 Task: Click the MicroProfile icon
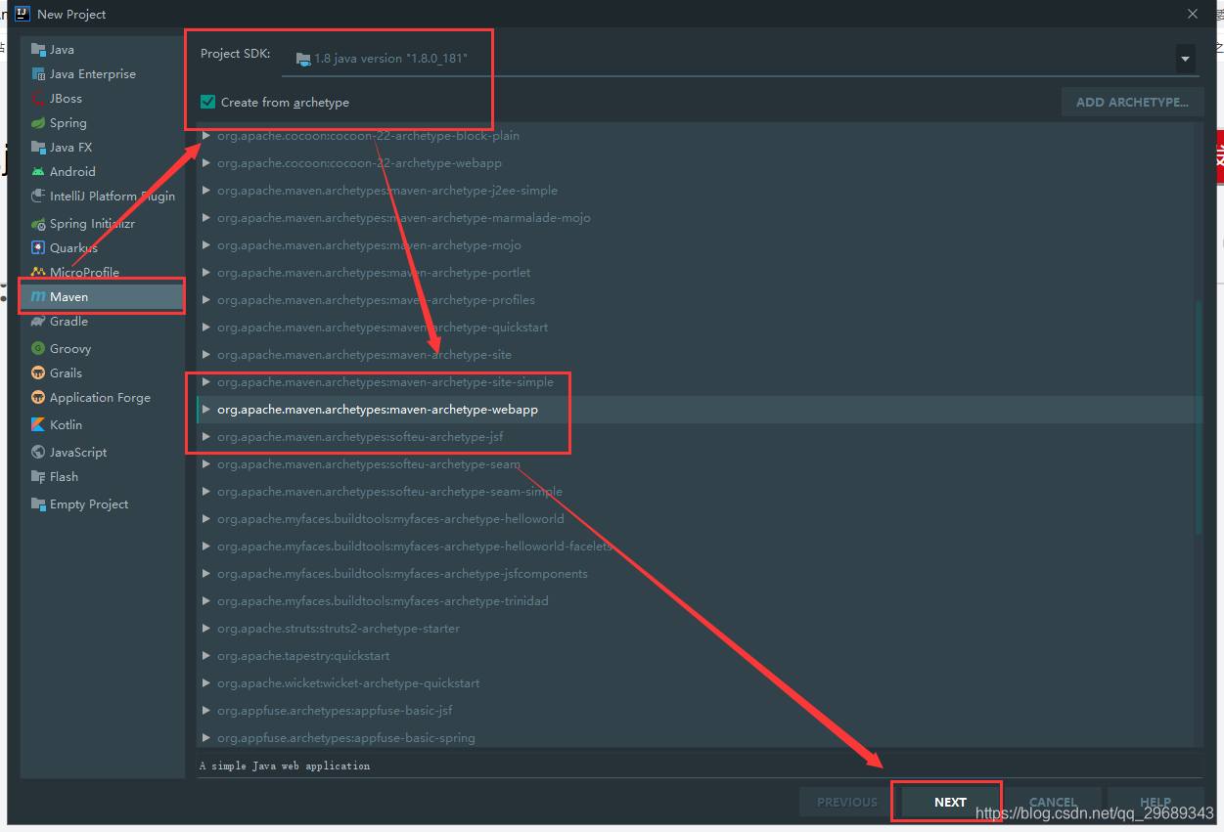(38, 273)
